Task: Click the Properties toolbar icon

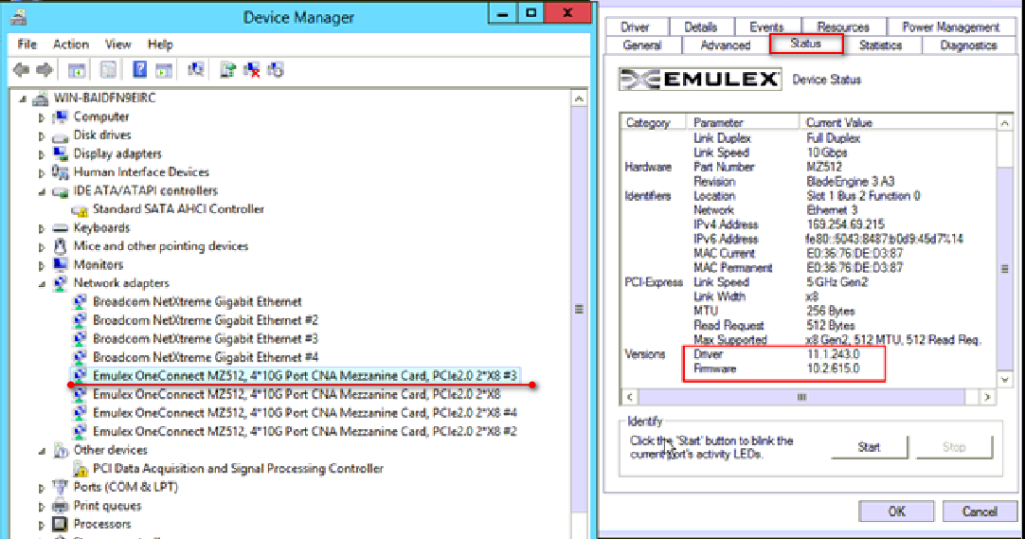Action: [108, 69]
